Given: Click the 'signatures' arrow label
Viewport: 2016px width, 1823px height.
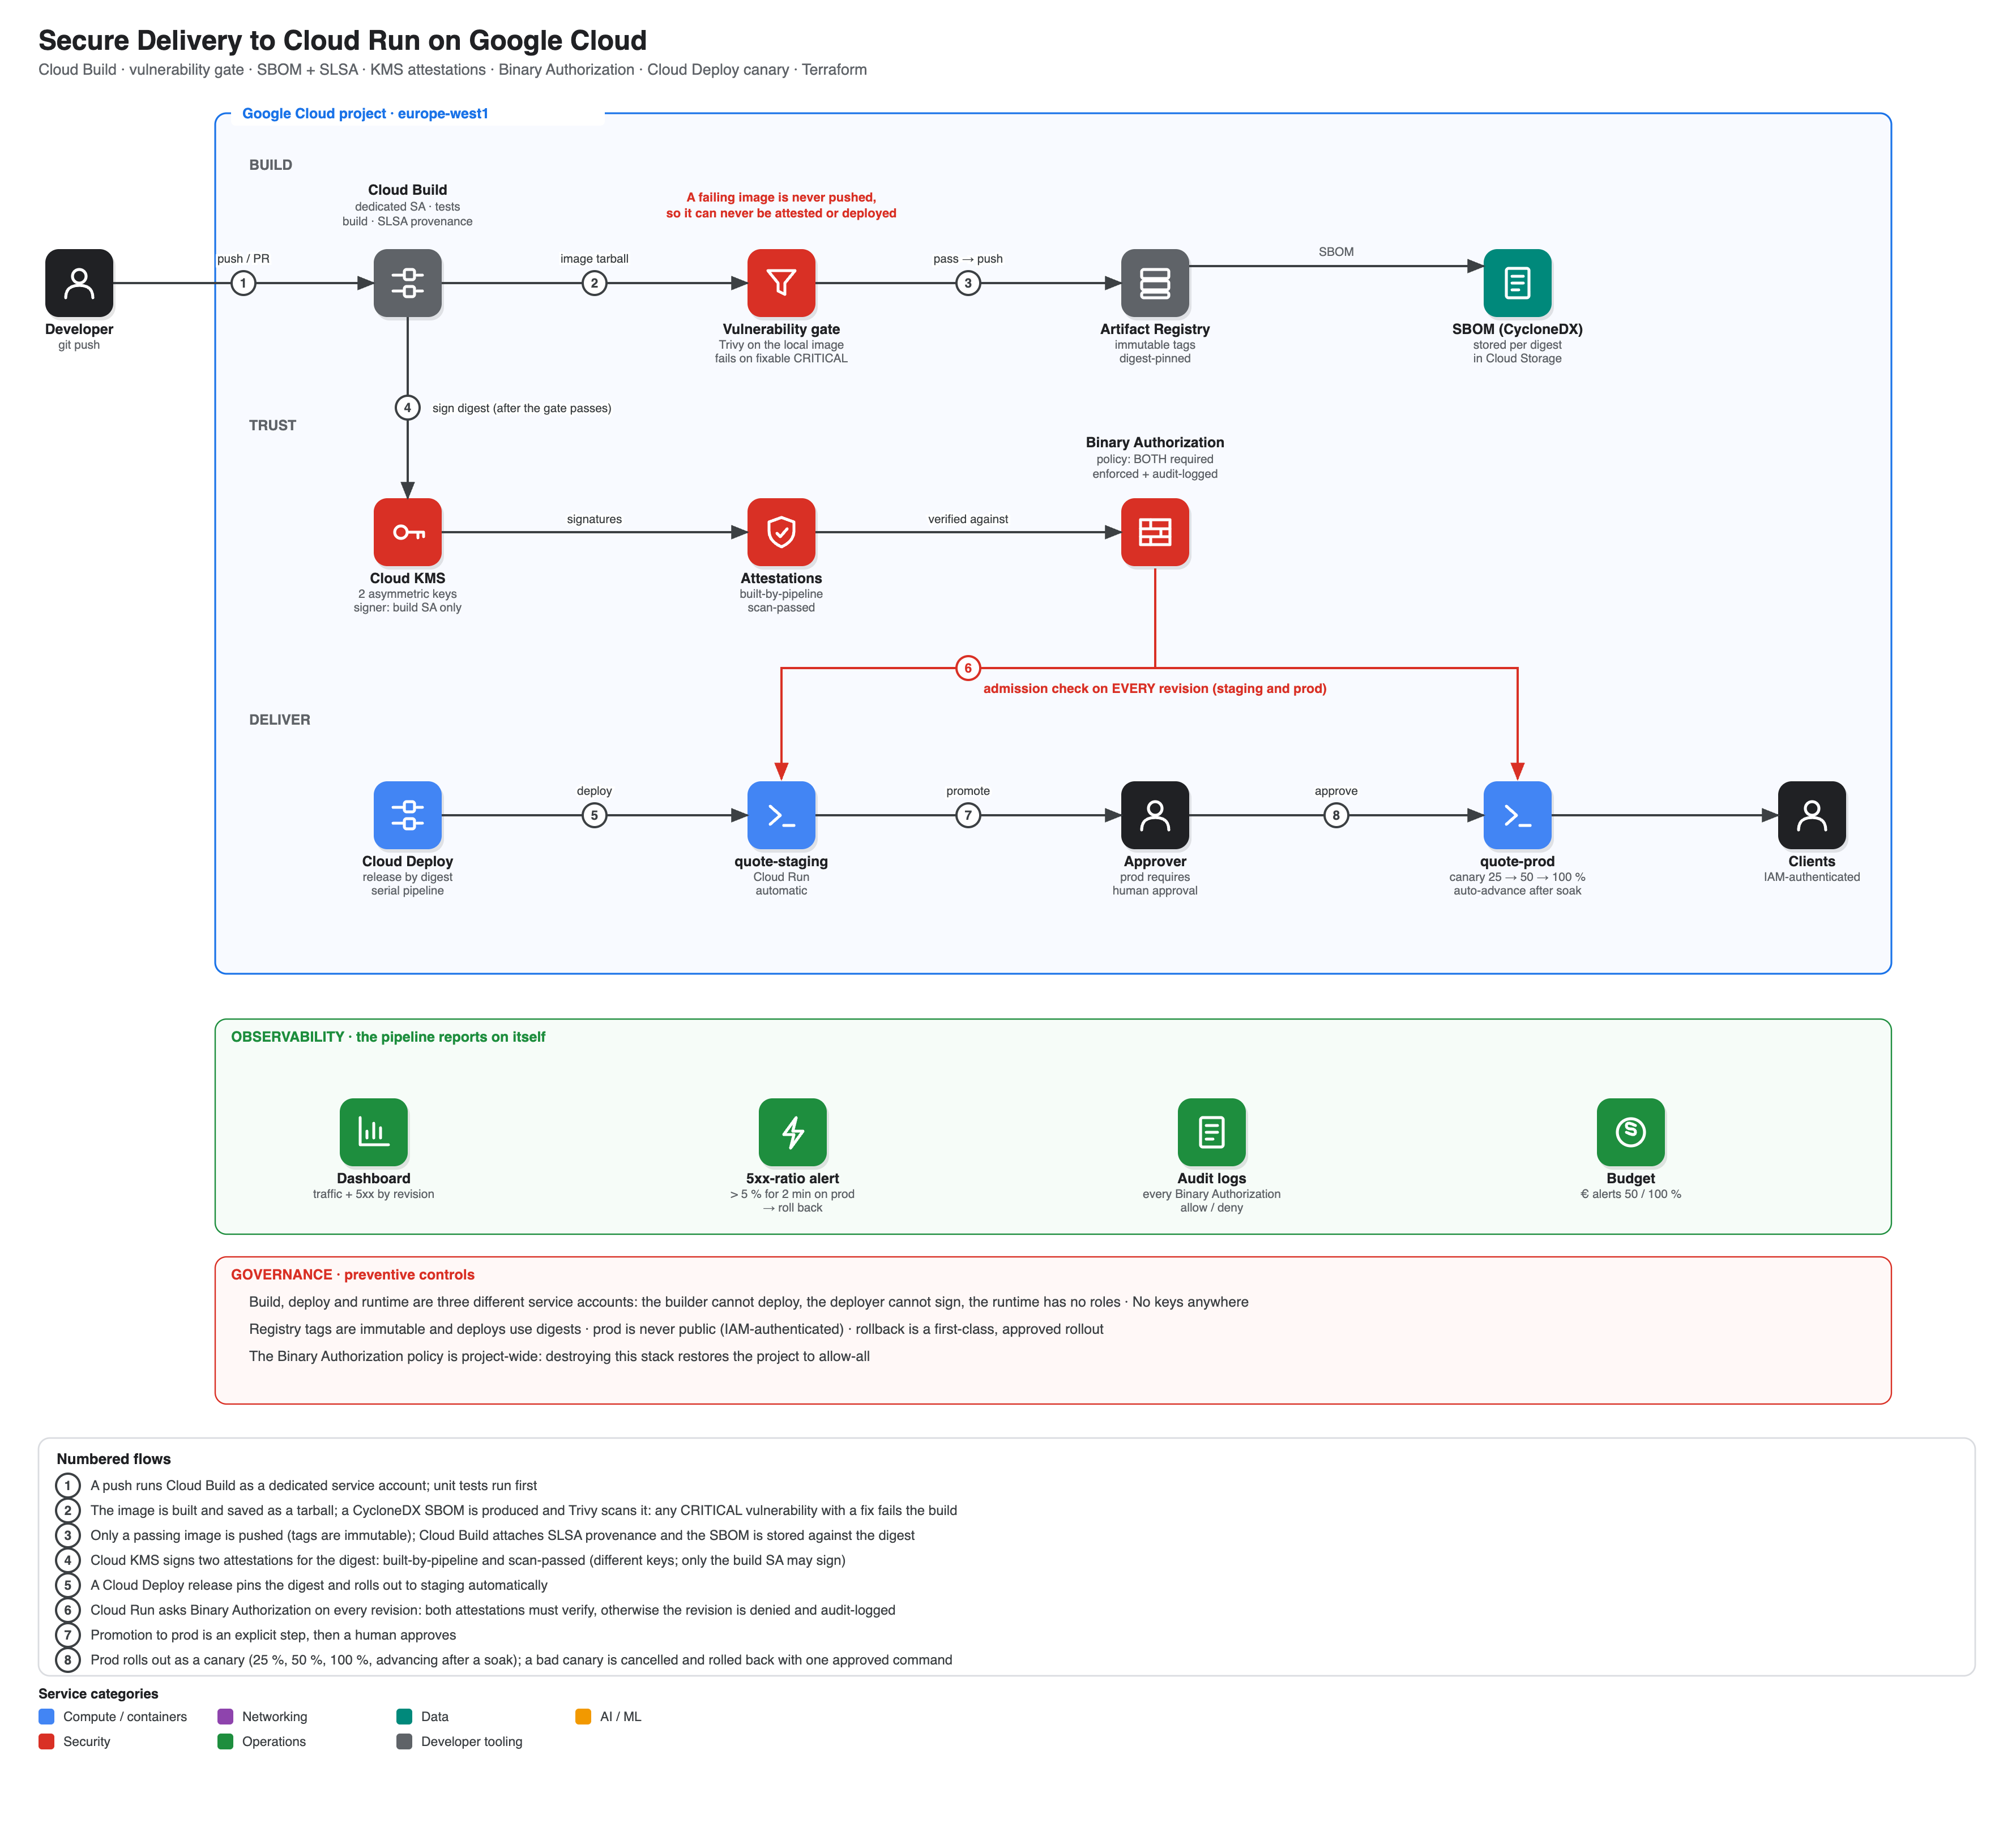Looking at the screenshot, I should coord(594,519).
